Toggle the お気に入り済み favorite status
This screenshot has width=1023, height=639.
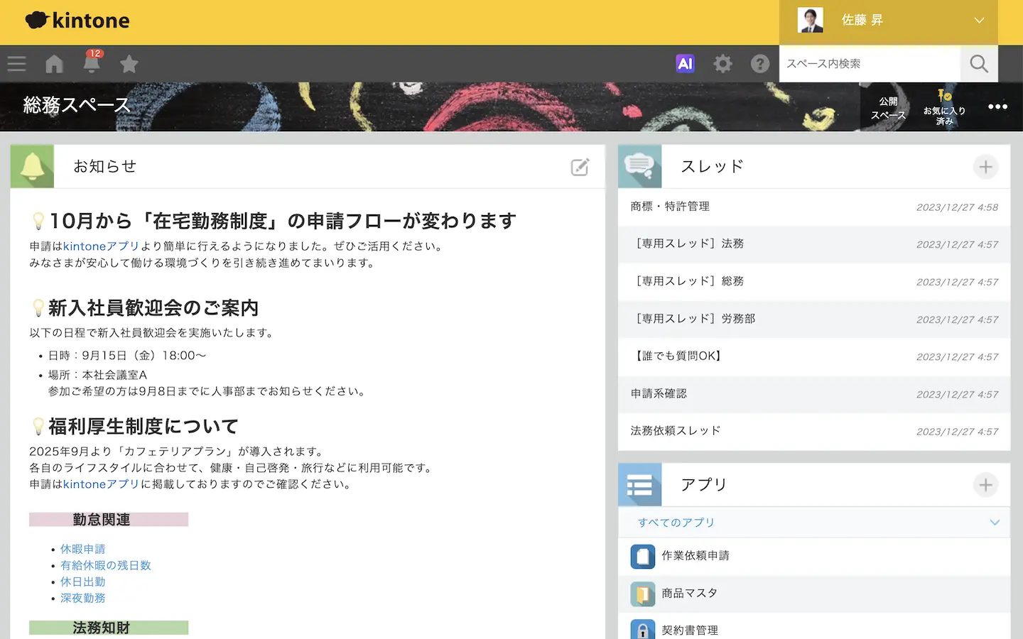coord(944,106)
